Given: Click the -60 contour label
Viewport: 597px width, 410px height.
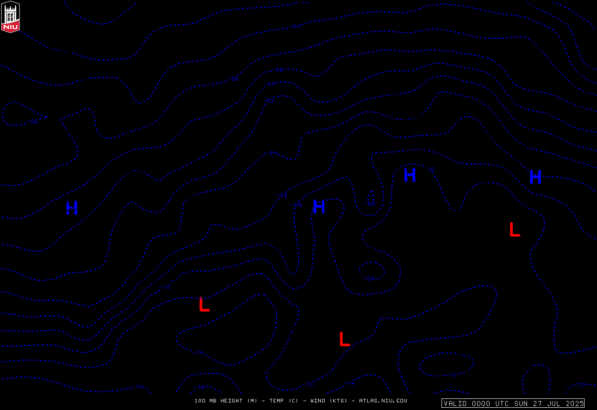Looking at the screenshot, I should click(x=270, y=85).
